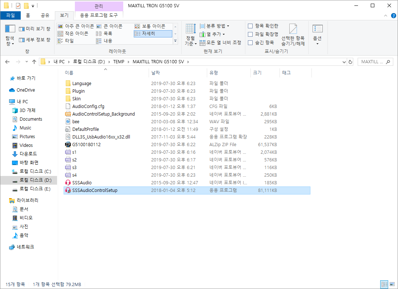398x289 pixels.
Task: Click TEMP in the address path
Action: pyautogui.click(x=118, y=62)
